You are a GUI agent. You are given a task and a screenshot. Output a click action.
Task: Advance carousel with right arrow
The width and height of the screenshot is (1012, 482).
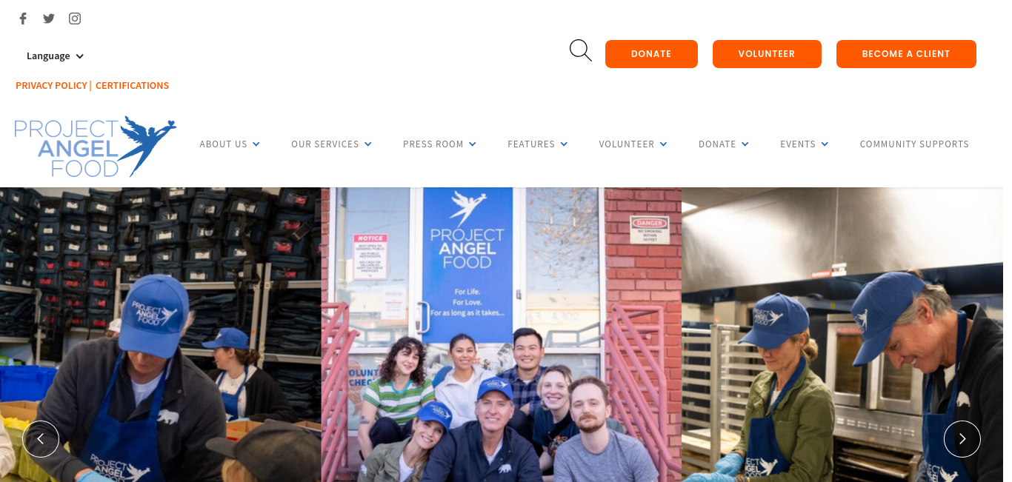click(x=962, y=439)
